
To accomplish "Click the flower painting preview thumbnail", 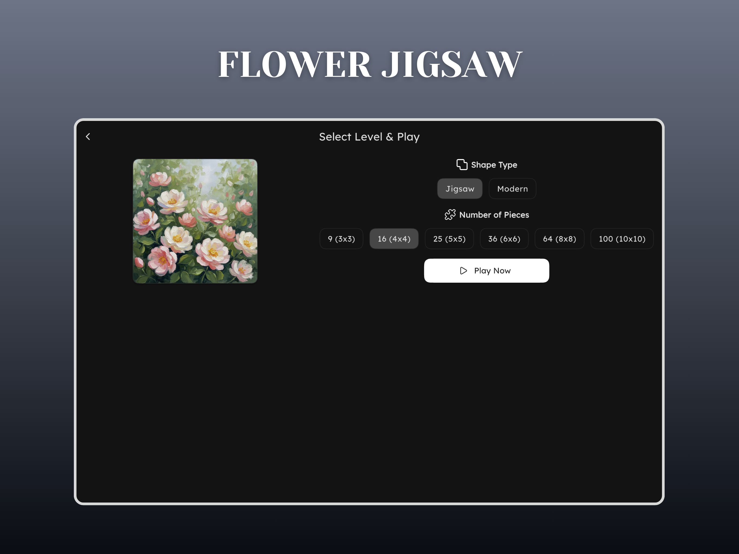I will (x=195, y=221).
